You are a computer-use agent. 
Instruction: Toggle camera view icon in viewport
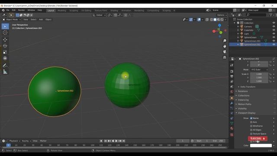(x=225, y=52)
